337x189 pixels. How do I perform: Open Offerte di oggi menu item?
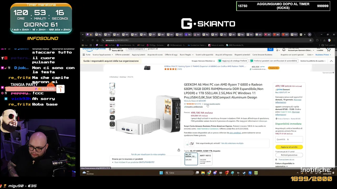coord(171,55)
